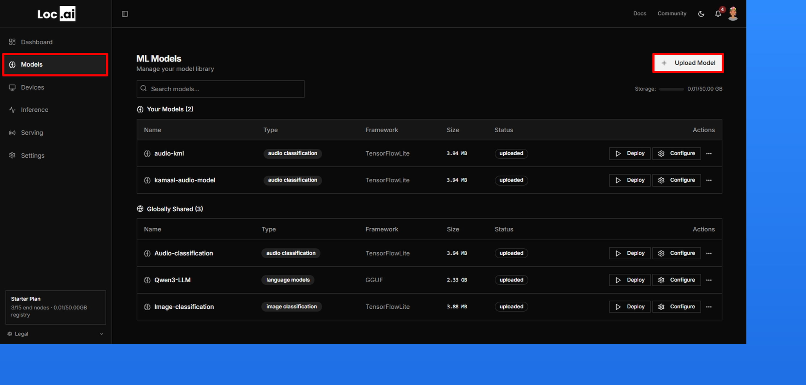Click the brain icon beside Qwen3-LLM
806x385 pixels.
[x=147, y=280]
